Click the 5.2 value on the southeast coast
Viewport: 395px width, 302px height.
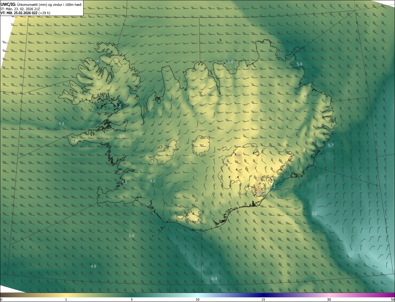[x=272, y=187]
